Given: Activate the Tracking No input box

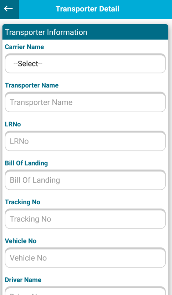Looking at the screenshot, I should click(x=85, y=219).
